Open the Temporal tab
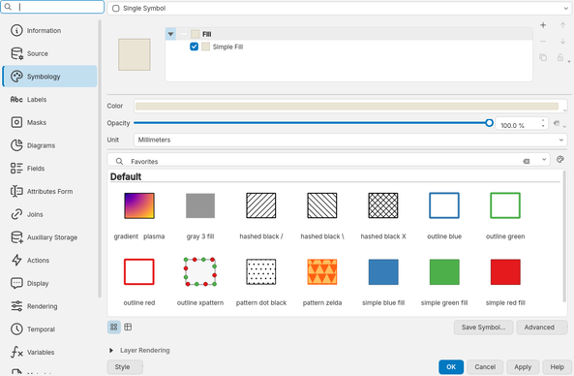The width and height of the screenshot is (574, 376). [49, 329]
